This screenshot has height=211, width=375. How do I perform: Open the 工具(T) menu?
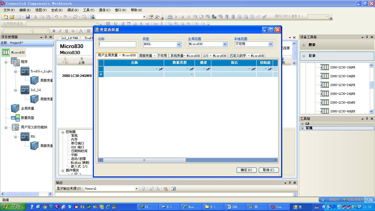click(88, 10)
